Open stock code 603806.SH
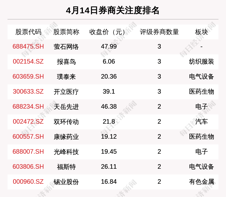This screenshot has width=226, height=197. click(x=28, y=167)
